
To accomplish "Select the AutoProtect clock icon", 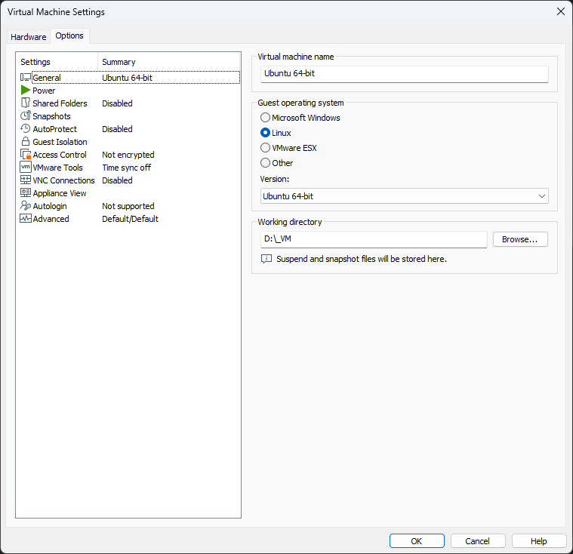I will click(x=26, y=129).
